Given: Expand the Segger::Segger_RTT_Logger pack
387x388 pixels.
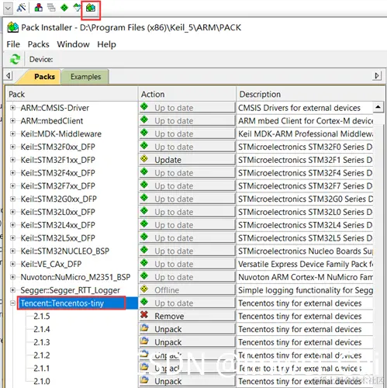Looking at the screenshot, I should point(12,290).
